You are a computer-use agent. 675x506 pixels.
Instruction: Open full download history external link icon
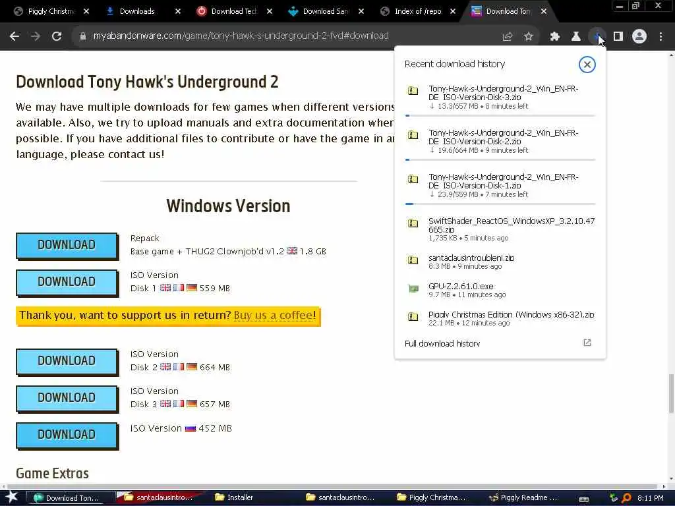point(587,343)
